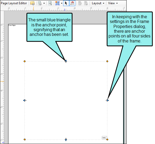Select the top-right orange corner handle
This screenshot has width=155, height=144.
[107, 61]
